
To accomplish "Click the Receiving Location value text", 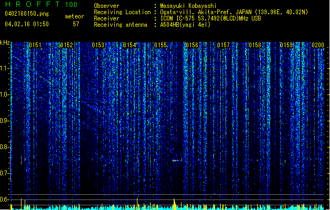I will (x=234, y=12).
